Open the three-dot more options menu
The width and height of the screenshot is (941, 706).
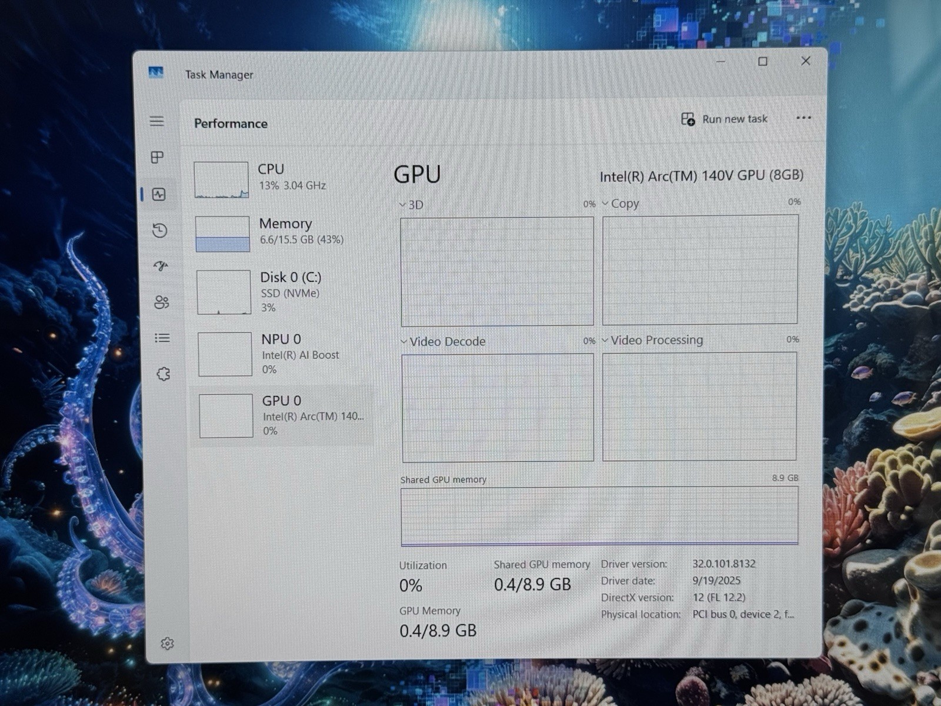803,118
